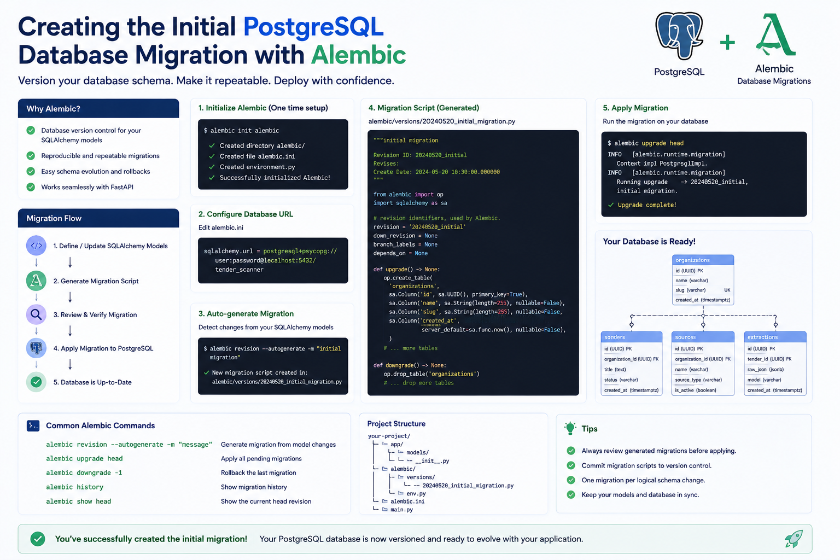Click the "alembic history" command
Screen dimensions: 840x560
tap(75, 487)
